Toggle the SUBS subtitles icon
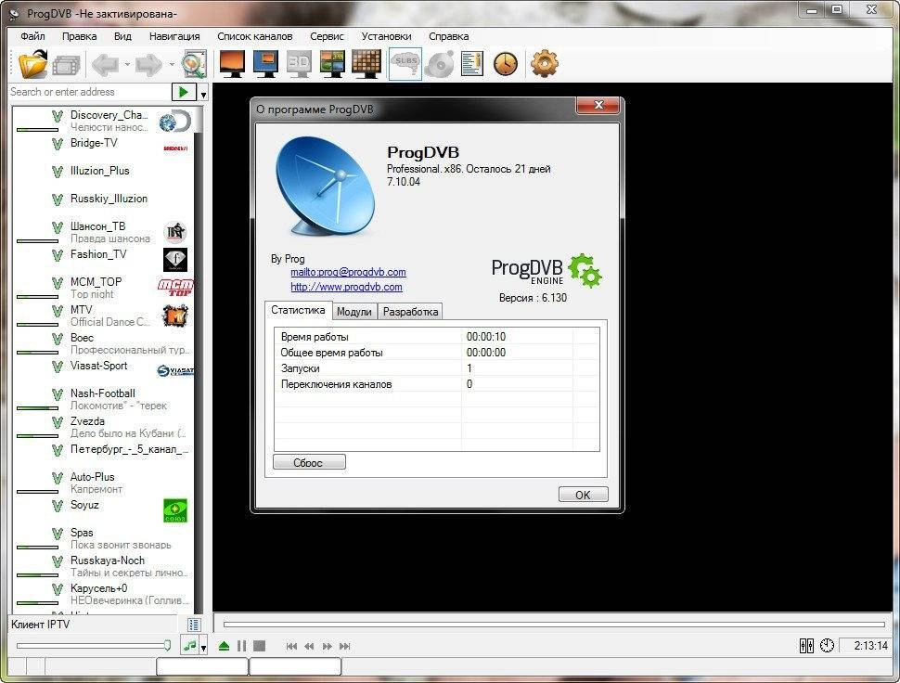The height and width of the screenshot is (683, 900). [x=405, y=64]
